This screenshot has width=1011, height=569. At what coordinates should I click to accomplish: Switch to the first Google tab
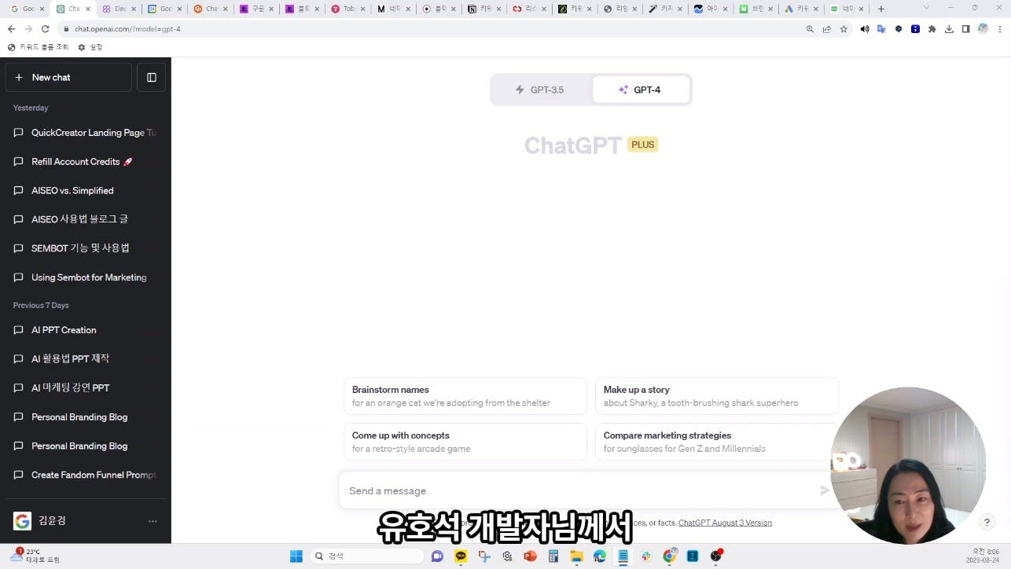click(28, 9)
